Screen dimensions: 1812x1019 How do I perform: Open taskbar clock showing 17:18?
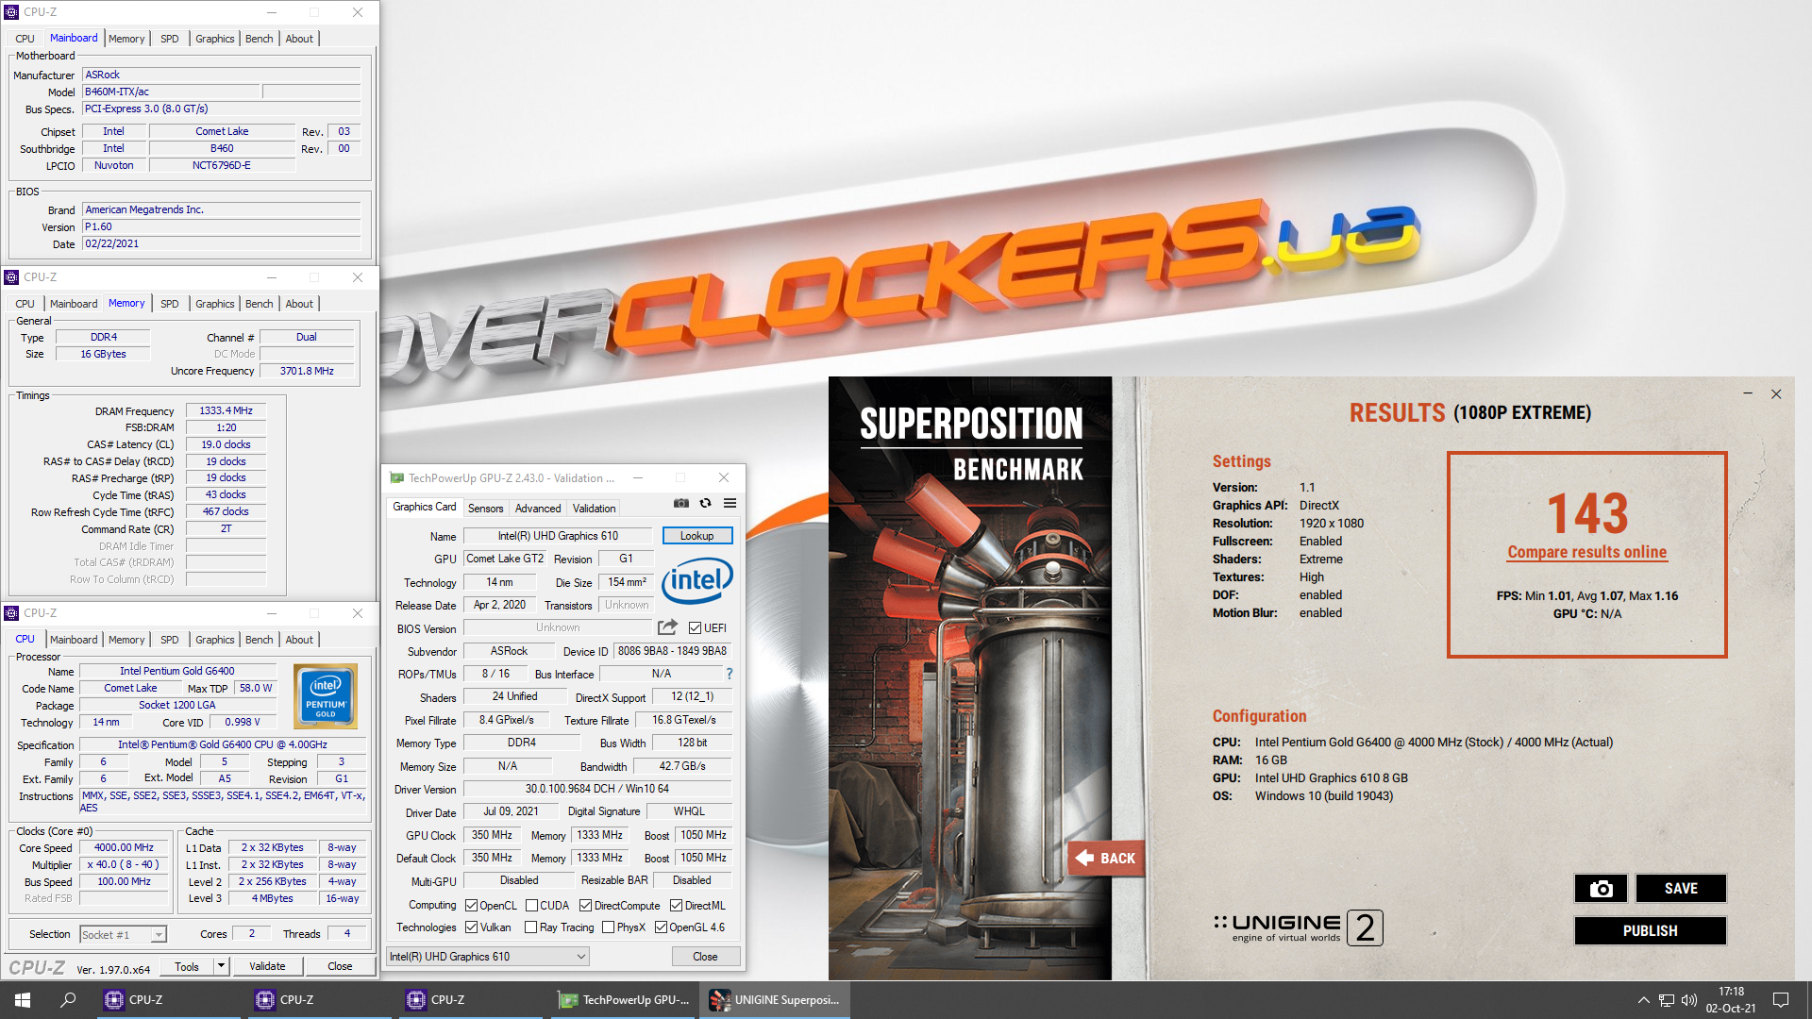pos(1731,1000)
